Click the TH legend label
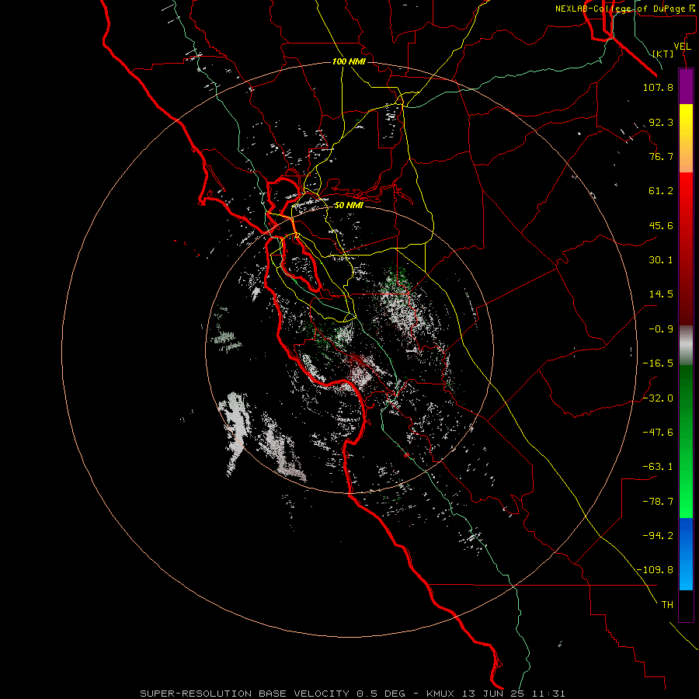Image resolution: width=699 pixels, height=699 pixels. tap(667, 605)
